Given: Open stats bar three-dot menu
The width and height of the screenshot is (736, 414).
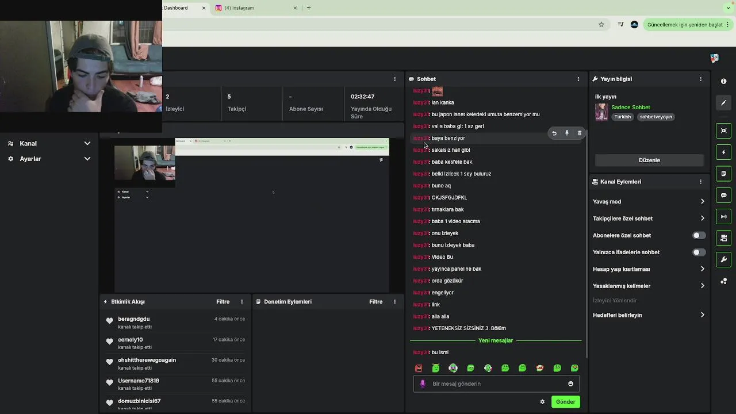Looking at the screenshot, I should click(394, 79).
